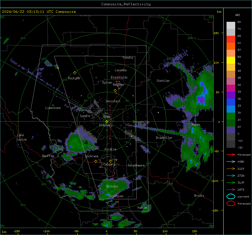Click the Cochrane map label
This screenshot has height=235, width=252.
(92, 156)
